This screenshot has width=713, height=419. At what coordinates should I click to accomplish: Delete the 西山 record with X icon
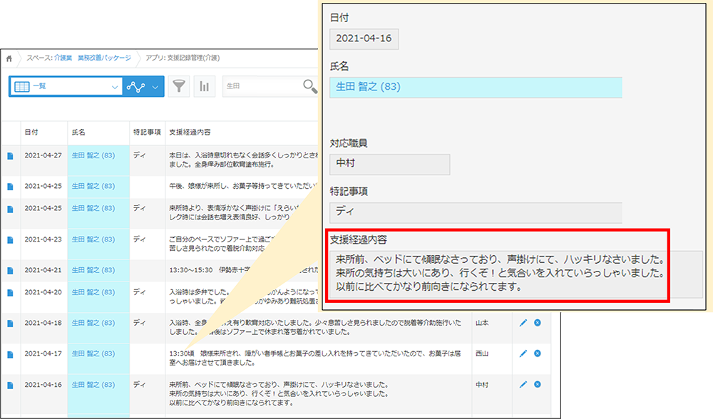point(539,353)
